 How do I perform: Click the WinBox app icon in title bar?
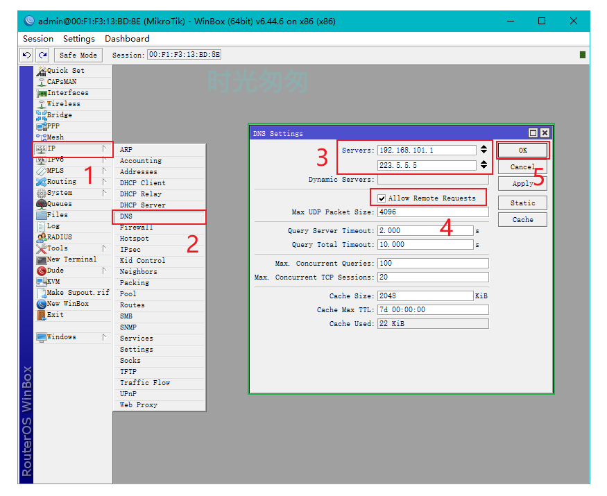pyautogui.click(x=29, y=21)
